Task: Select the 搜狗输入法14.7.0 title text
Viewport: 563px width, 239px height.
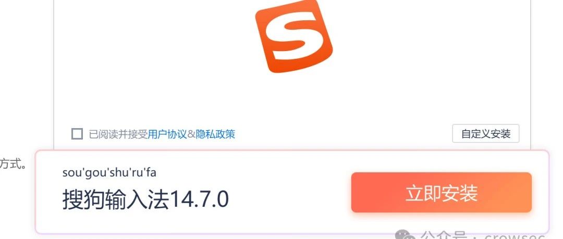Action: coord(145,199)
